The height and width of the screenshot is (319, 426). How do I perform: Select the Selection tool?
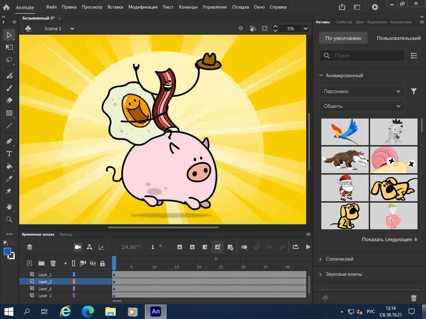(9, 35)
